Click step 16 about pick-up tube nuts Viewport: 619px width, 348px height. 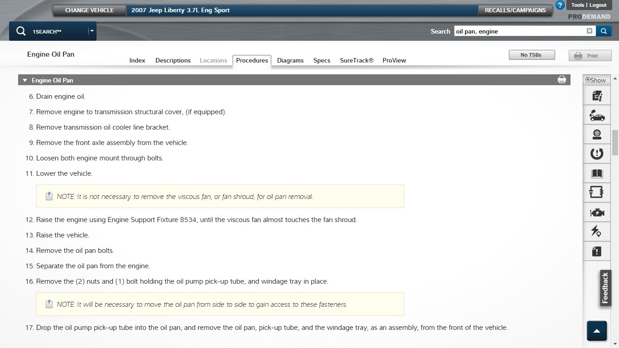[x=182, y=281]
